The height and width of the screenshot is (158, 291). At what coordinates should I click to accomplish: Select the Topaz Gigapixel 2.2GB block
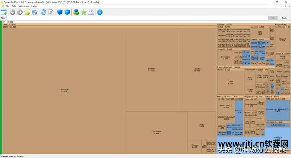click(x=251, y=105)
